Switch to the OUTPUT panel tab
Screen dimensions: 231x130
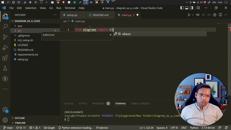pos(83,104)
